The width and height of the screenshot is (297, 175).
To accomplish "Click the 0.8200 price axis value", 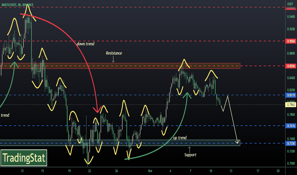I will (x=291, y=90).
